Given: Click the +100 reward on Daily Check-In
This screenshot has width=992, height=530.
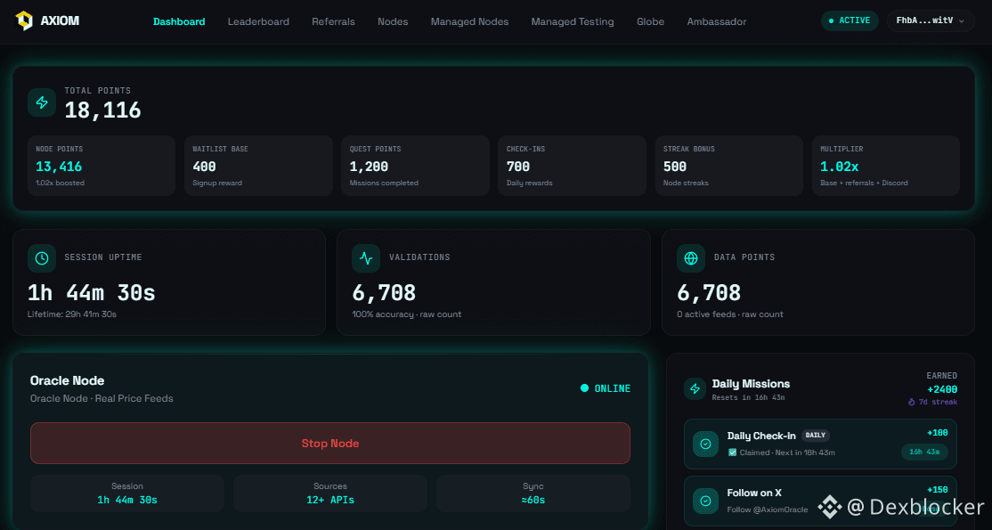Looking at the screenshot, I should click(x=938, y=433).
